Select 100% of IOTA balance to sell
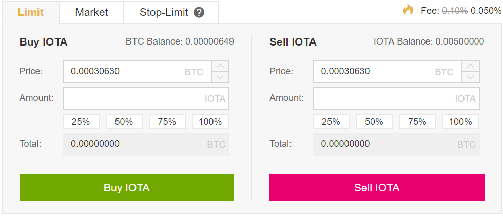Image resolution: width=503 pixels, height=216 pixels. [x=460, y=122]
